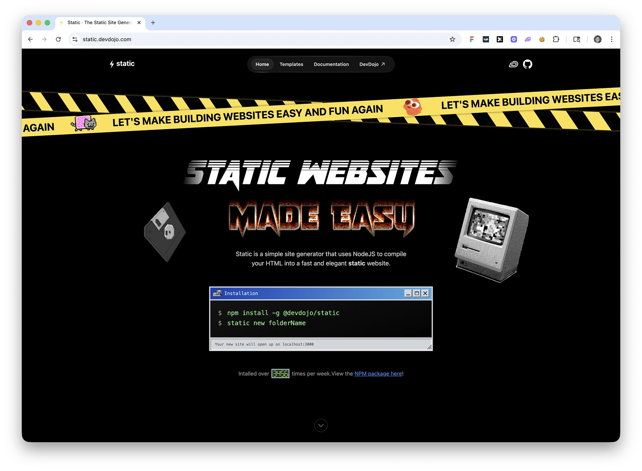The image size is (642, 471).
Task: Click the purple blob extension icon
Action: (x=528, y=39)
